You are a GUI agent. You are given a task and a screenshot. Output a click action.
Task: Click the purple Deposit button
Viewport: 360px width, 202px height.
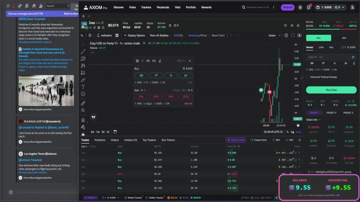click(x=287, y=7)
